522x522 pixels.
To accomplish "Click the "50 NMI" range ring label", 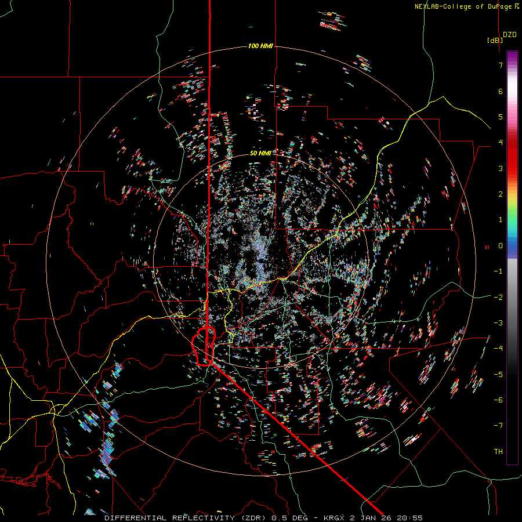I will point(260,153).
